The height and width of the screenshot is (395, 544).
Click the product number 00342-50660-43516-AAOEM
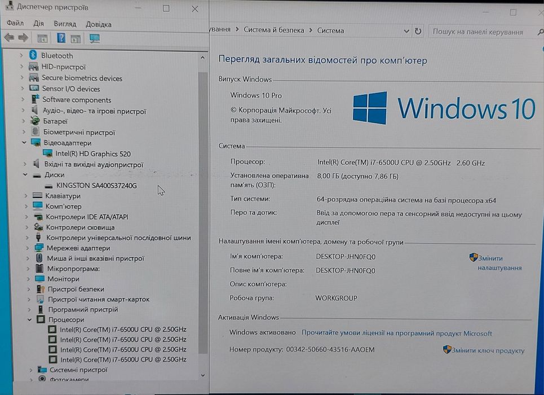coord(330,349)
